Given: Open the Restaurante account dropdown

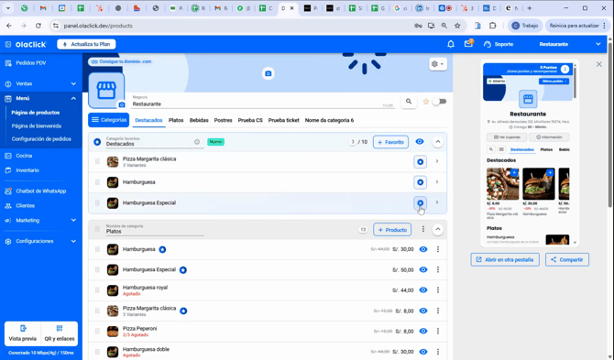Looking at the screenshot, I should 570,44.
